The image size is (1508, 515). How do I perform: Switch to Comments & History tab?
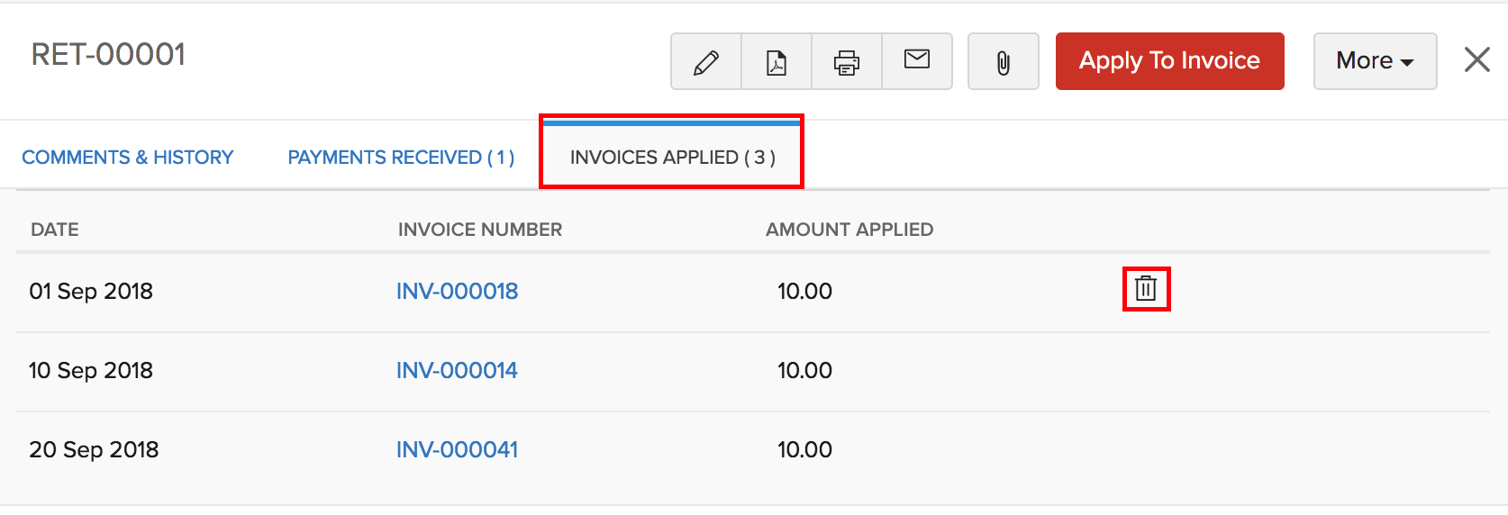(x=128, y=158)
